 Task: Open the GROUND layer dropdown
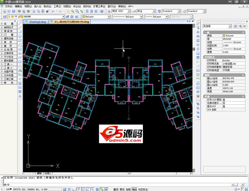(63, 16)
